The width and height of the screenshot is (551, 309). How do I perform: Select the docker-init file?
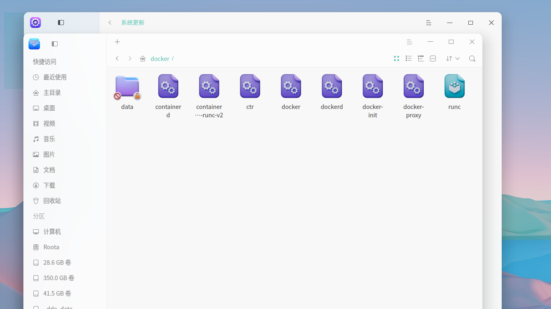tap(373, 86)
